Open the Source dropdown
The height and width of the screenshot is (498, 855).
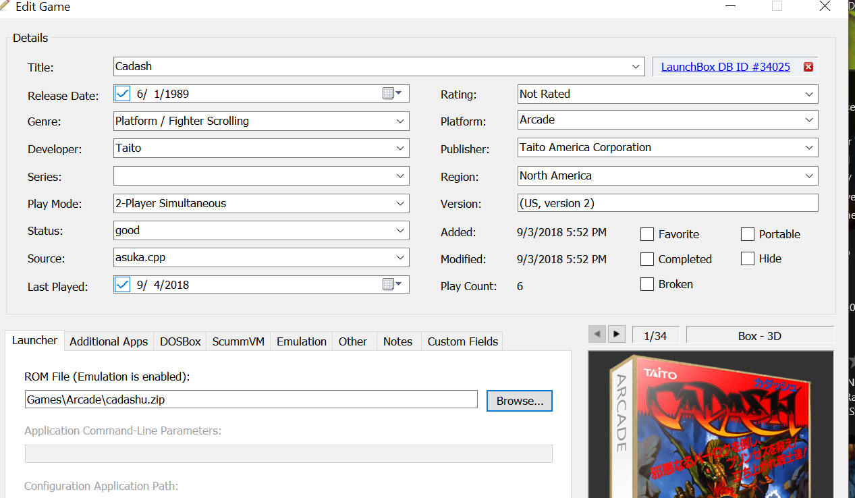click(x=401, y=258)
